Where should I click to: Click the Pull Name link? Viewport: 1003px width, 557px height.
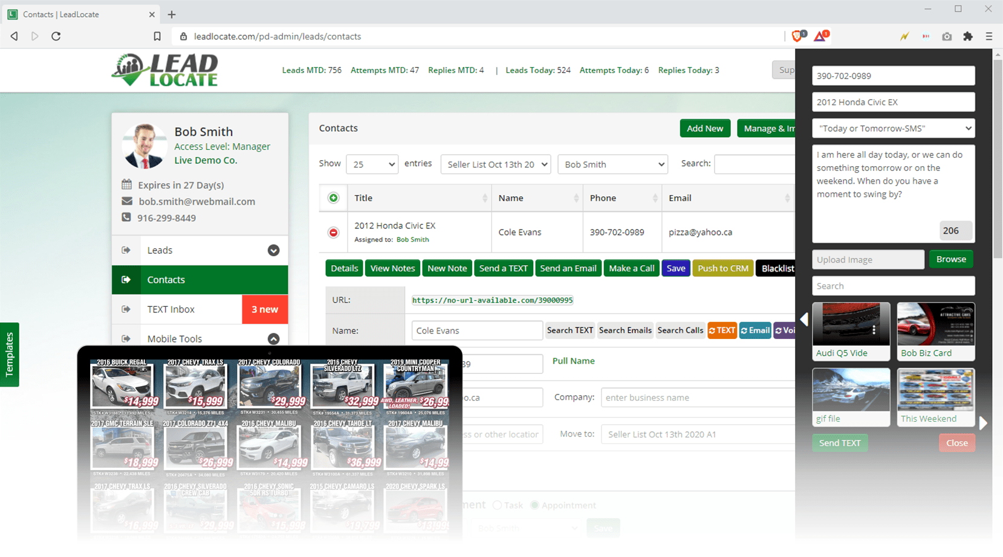click(573, 361)
